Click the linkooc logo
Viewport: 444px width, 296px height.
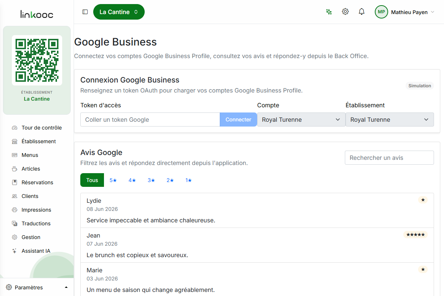(37, 15)
